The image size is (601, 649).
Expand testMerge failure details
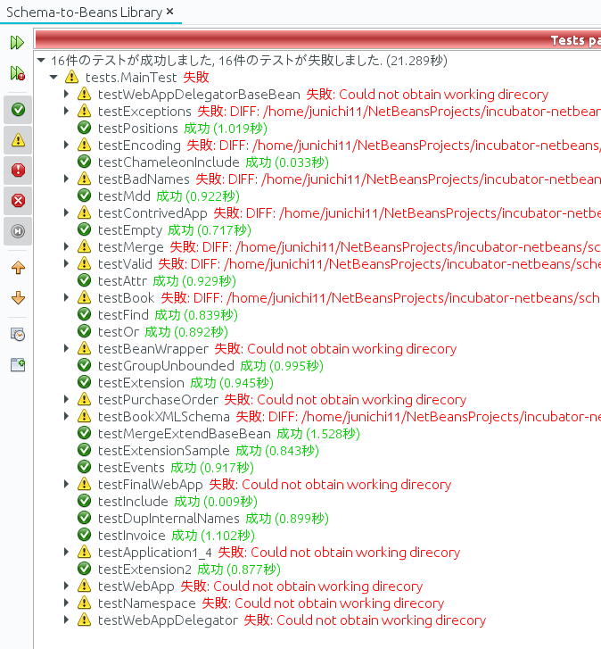coord(66,246)
